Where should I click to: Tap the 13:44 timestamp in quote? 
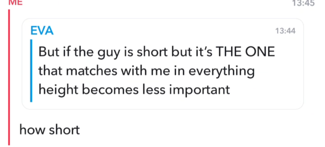[x=285, y=31]
